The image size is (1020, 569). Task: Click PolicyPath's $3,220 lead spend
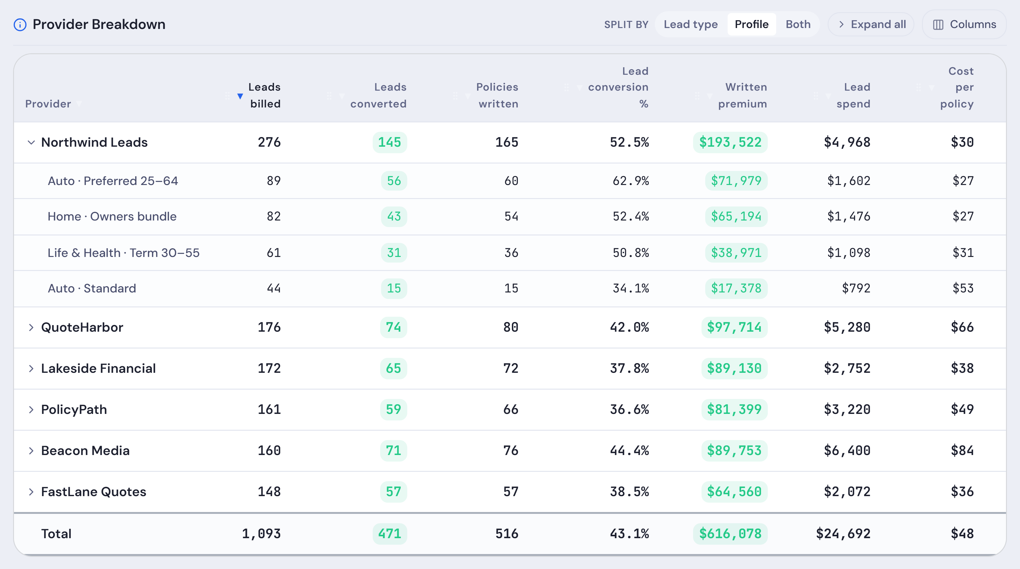click(847, 410)
